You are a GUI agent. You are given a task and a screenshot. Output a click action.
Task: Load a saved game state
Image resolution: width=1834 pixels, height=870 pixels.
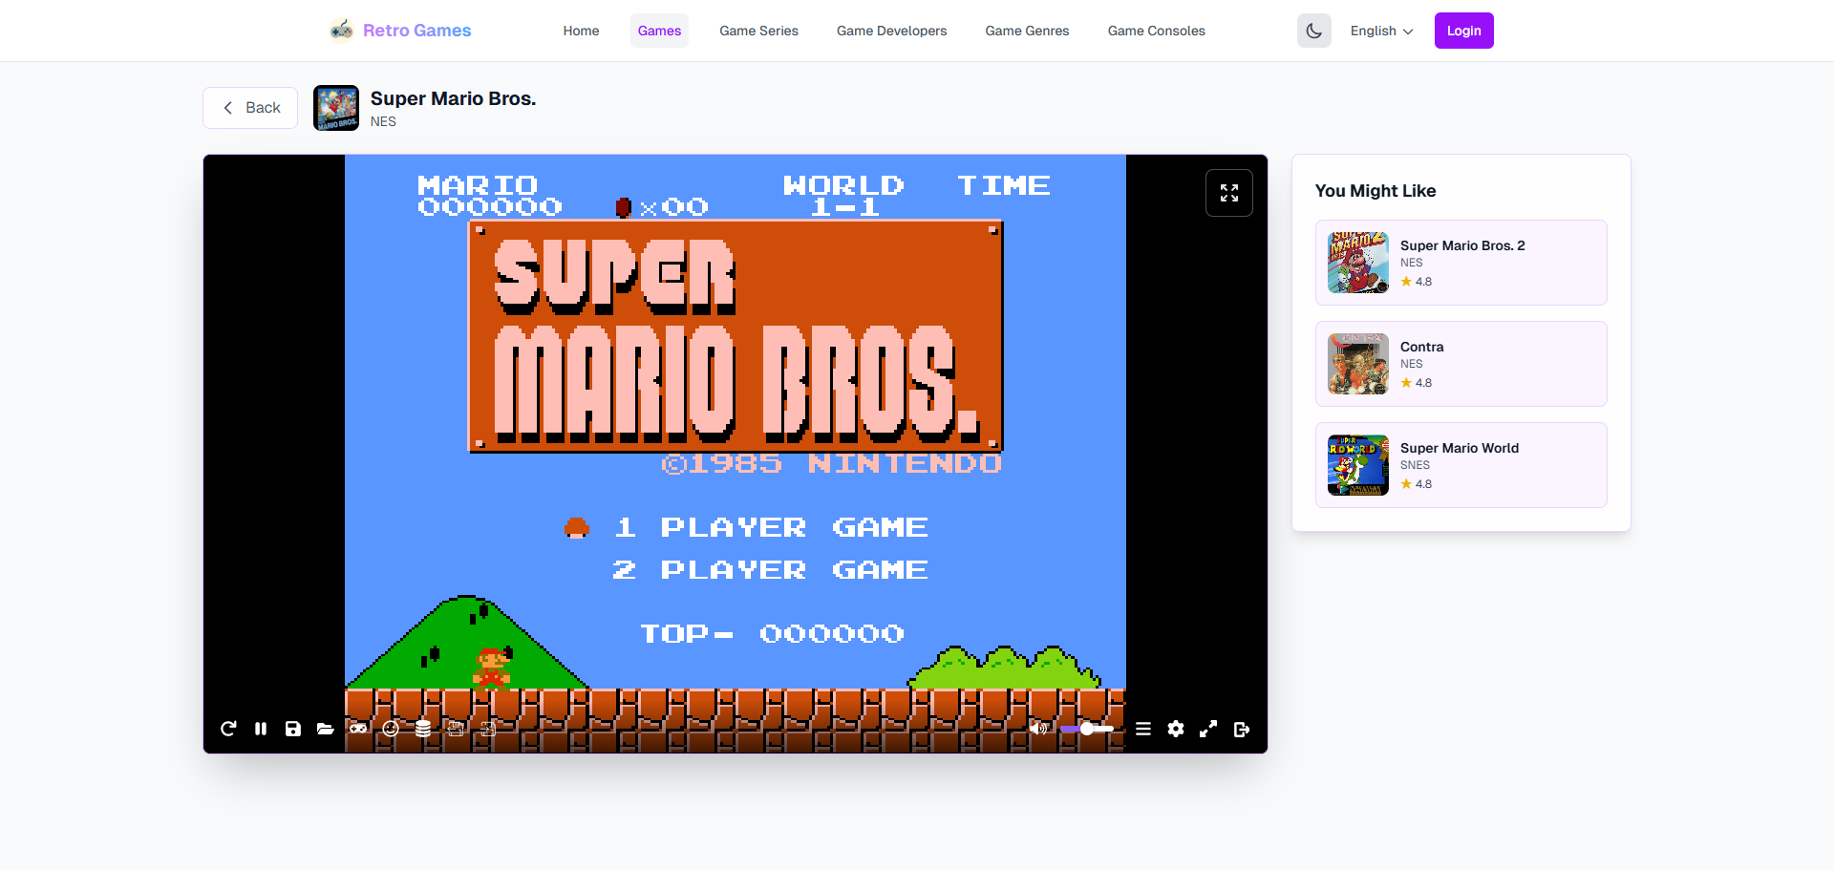coord(325,729)
